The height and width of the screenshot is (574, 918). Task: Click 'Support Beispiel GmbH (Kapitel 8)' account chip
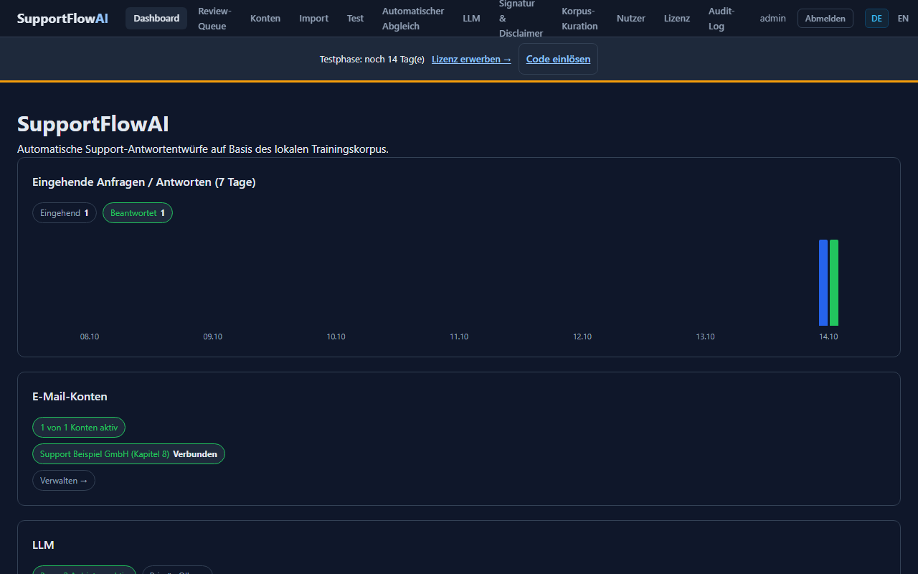(128, 454)
